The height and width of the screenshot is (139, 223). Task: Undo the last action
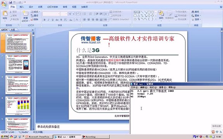click(x=14, y=2)
